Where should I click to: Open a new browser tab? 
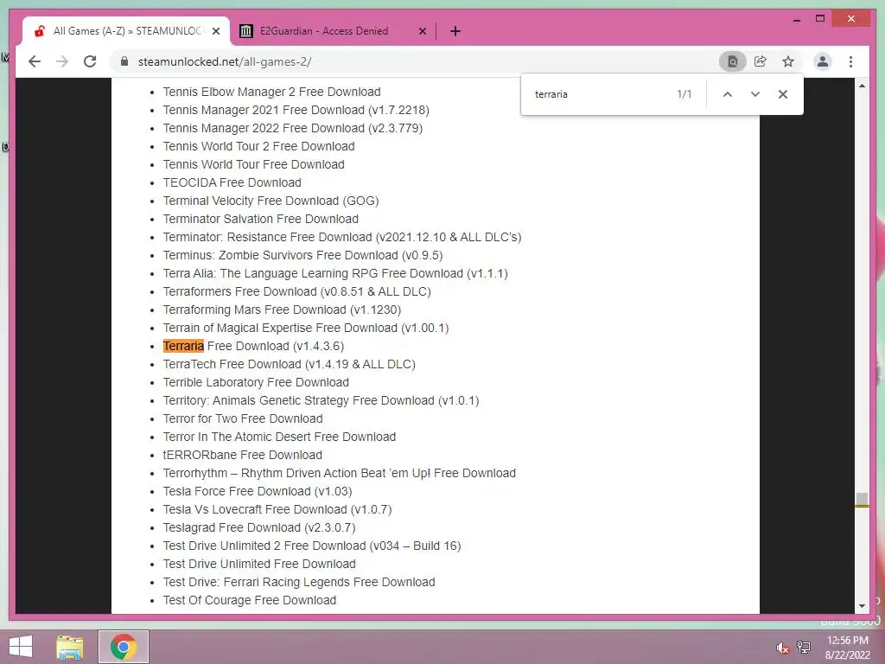pos(455,31)
